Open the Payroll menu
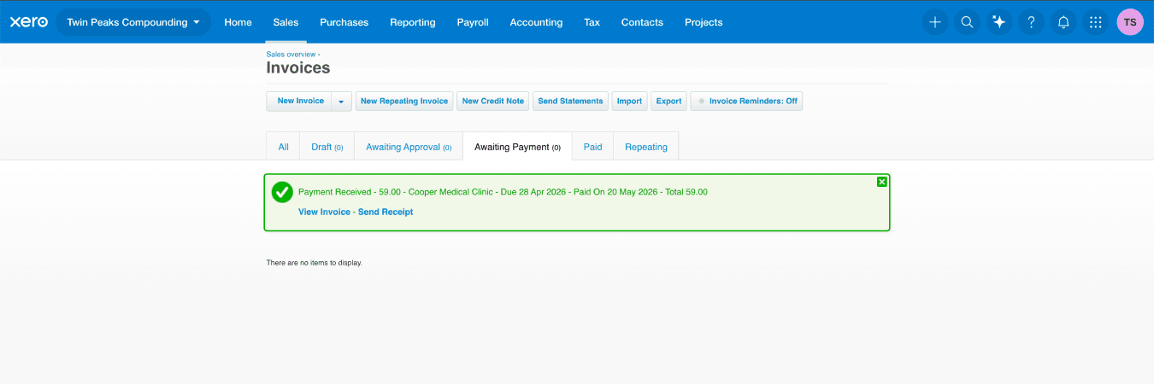1154x384 pixels. (x=473, y=22)
